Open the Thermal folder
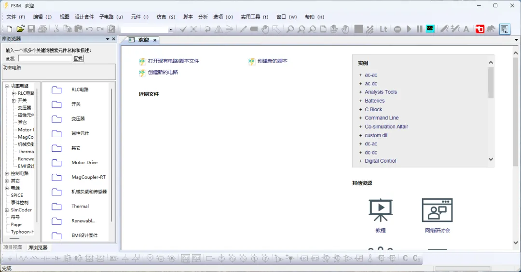This screenshot has height=272, width=521. pyautogui.click(x=80, y=207)
